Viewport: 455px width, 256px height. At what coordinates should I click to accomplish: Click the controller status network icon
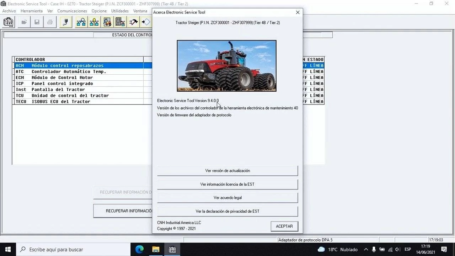click(81, 22)
